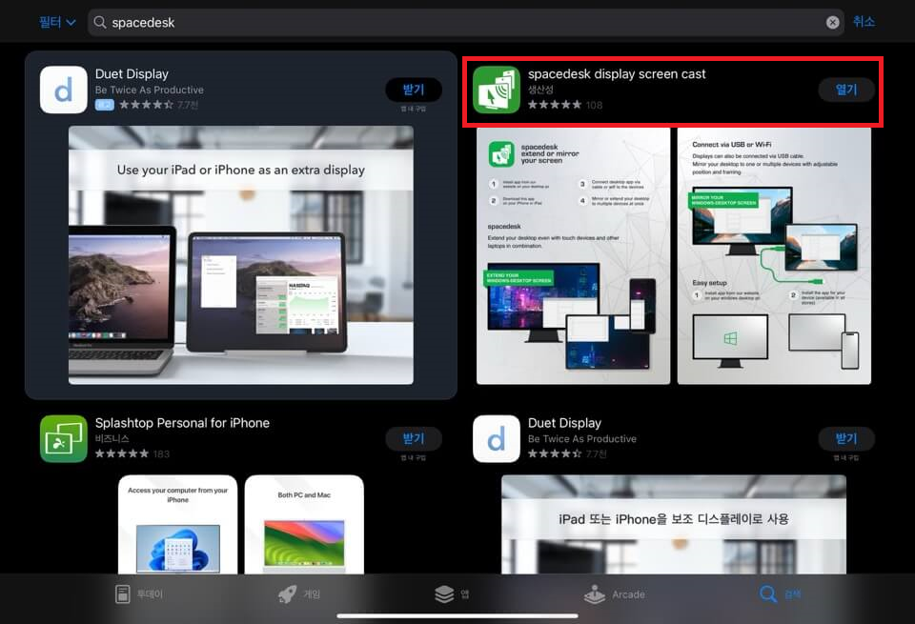Tap 열기 to open the spacedesk app
915x624 pixels.
click(x=846, y=90)
